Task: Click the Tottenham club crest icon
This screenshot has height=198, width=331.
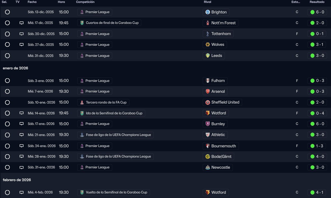Action: coord(208,34)
